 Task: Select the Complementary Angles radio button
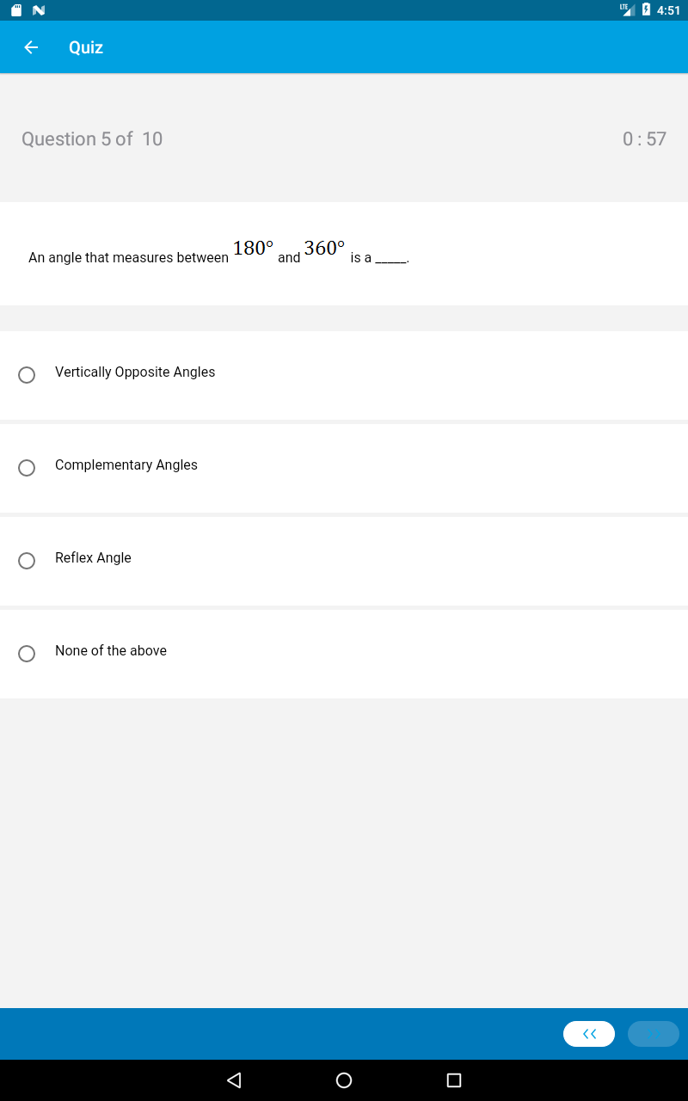pyautogui.click(x=27, y=468)
